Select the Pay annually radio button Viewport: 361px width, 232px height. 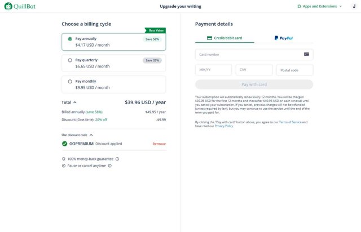coord(70,39)
